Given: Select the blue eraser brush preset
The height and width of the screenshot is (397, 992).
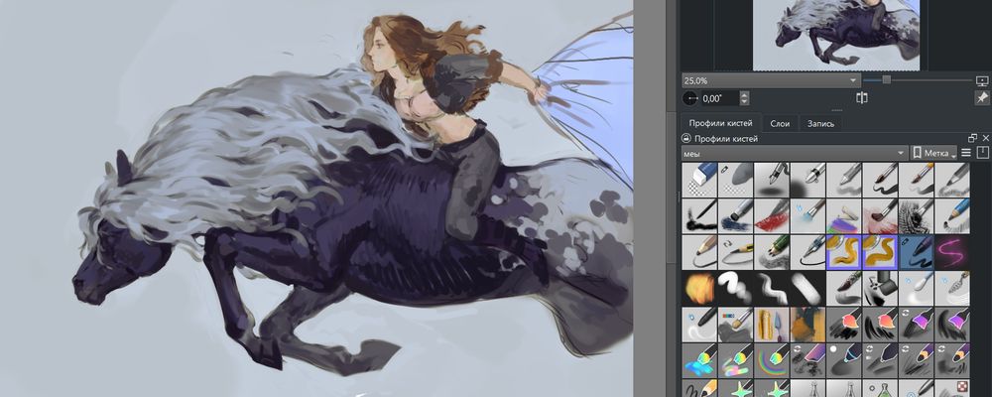Looking at the screenshot, I should point(699,180).
